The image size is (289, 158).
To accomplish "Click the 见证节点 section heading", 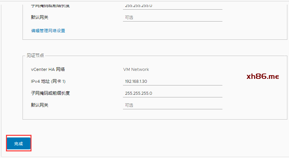I will tap(35, 55).
